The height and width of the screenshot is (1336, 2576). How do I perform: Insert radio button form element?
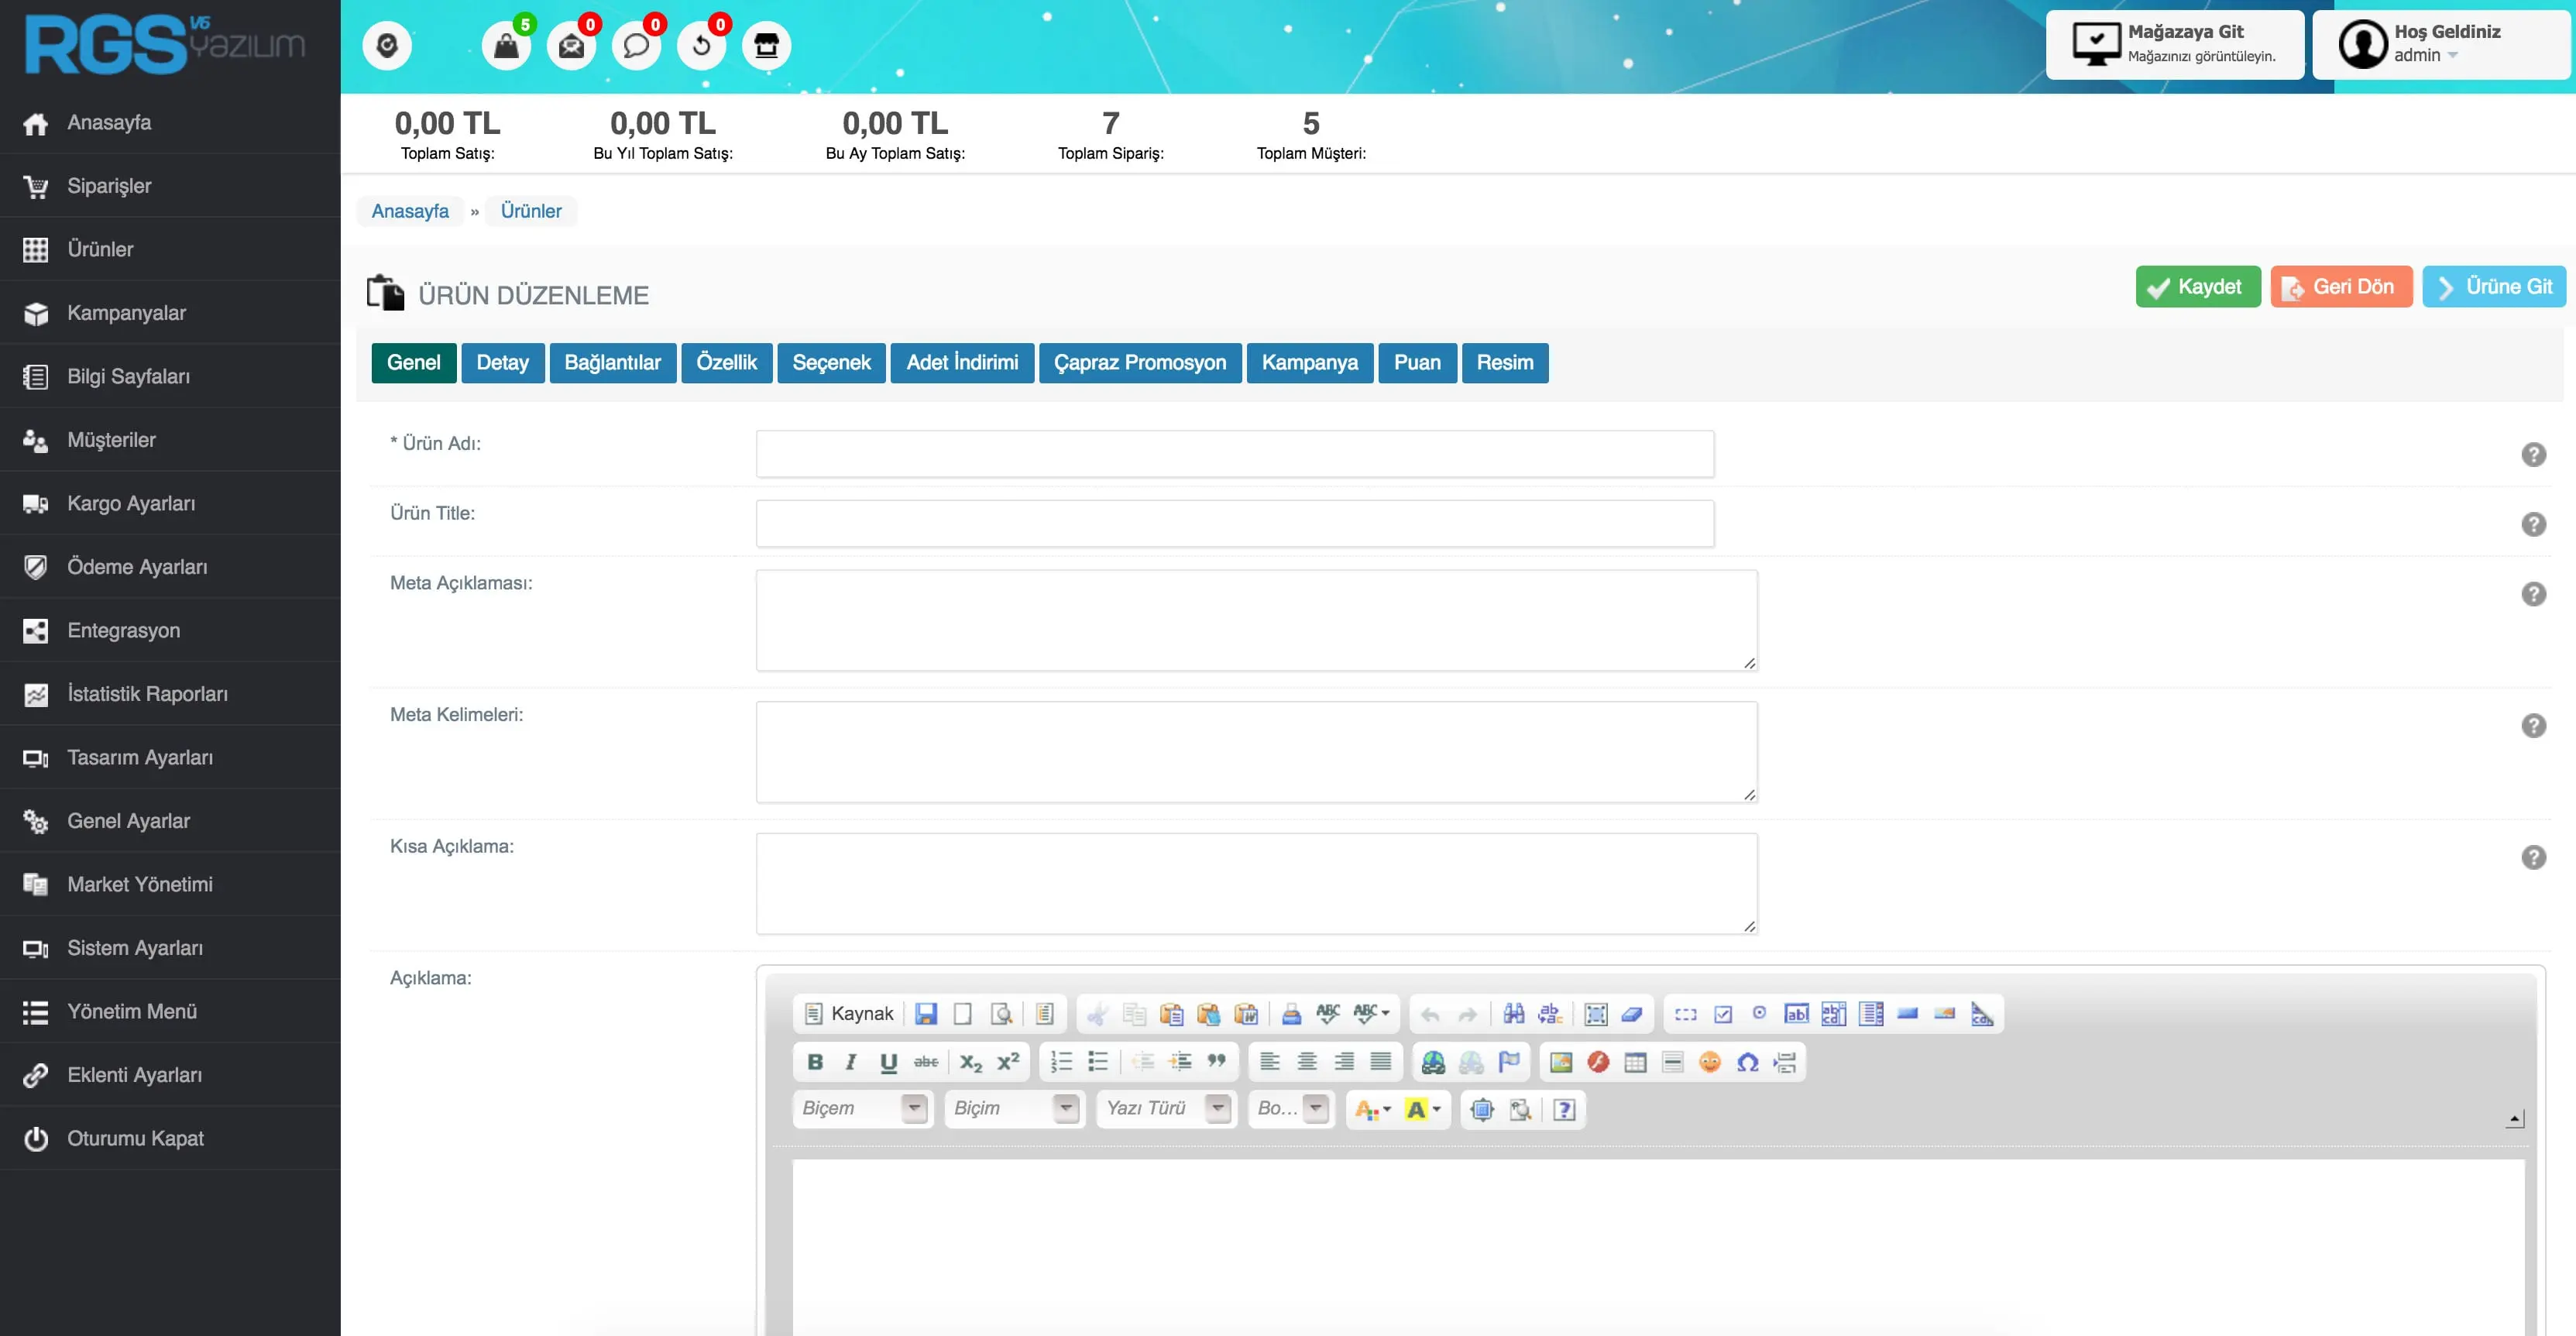pos(1759,1014)
